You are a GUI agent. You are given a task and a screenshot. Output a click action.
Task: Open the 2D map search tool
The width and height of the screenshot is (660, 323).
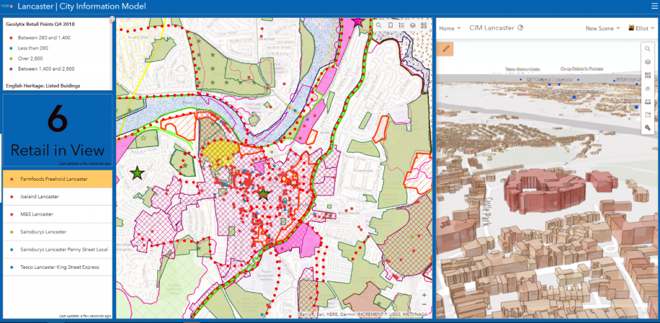(380, 25)
